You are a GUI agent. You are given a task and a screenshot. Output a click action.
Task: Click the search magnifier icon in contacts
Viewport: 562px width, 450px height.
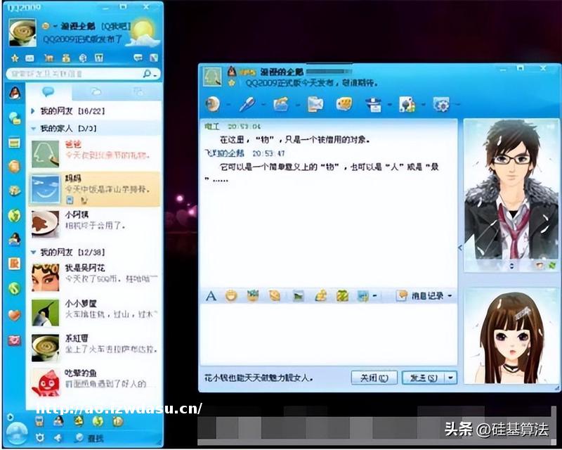click(147, 73)
